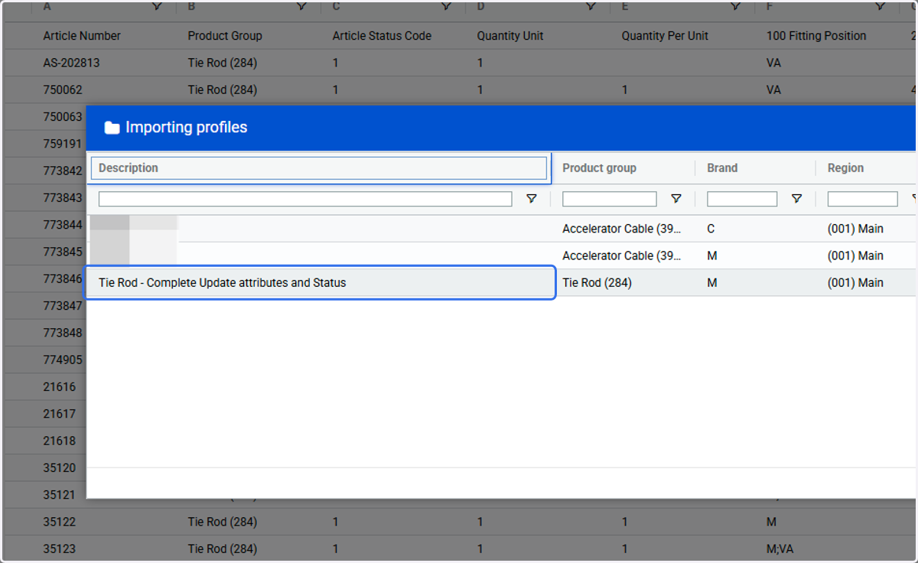
Task: Open the filter for spreadsheet column D
Action: pyautogui.click(x=591, y=6)
